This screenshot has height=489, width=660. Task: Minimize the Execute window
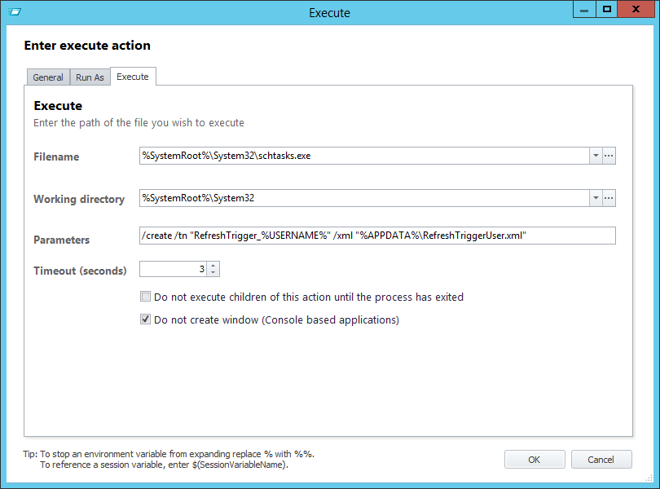tap(585, 10)
